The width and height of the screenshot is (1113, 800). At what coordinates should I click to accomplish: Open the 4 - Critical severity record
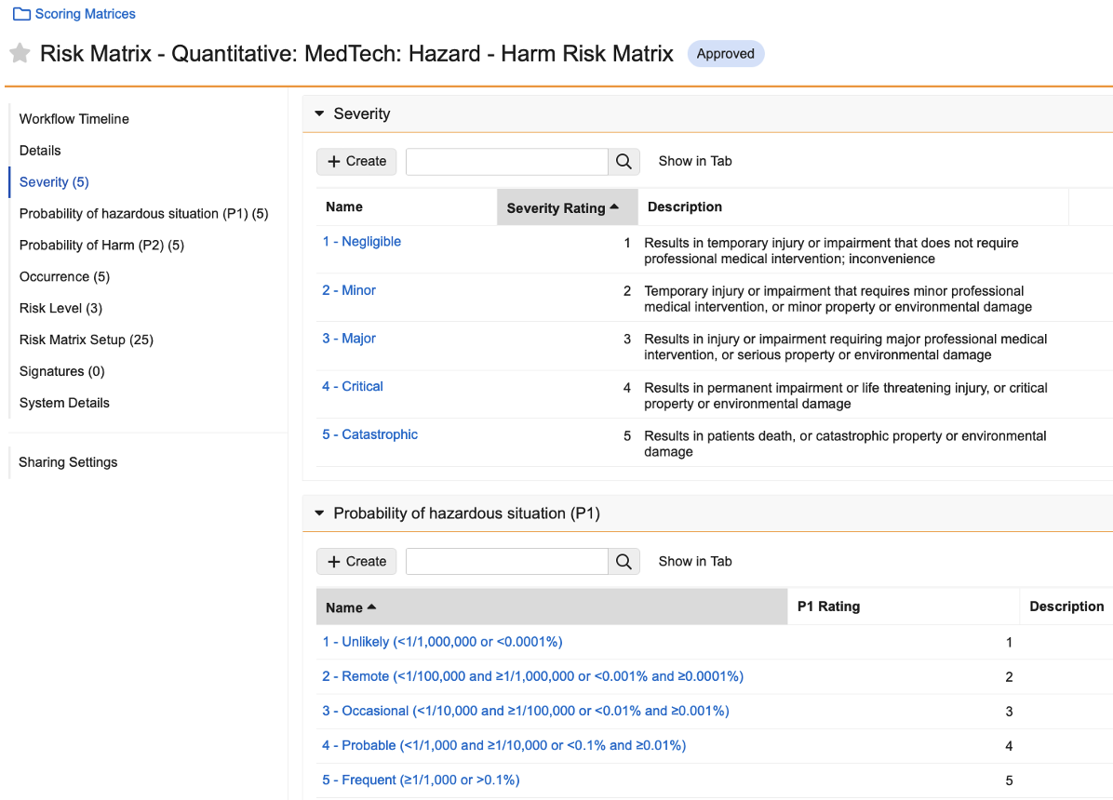pyautogui.click(x=352, y=386)
